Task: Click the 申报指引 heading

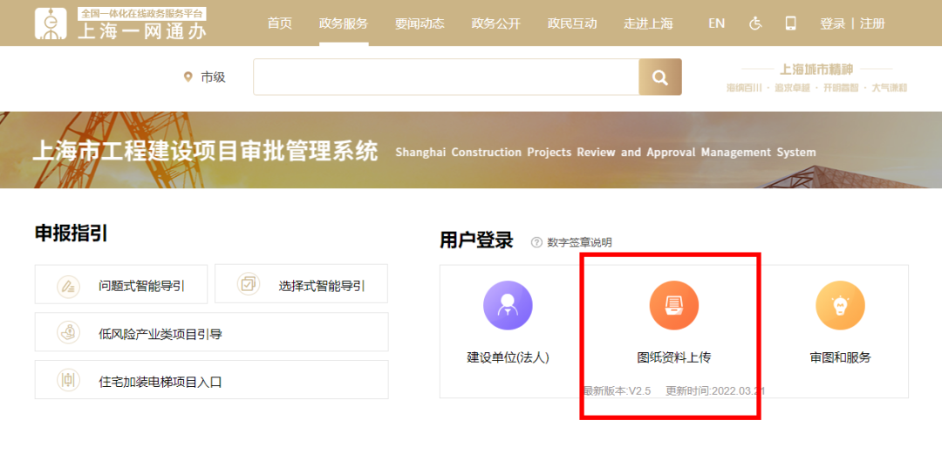Action: pos(71,234)
